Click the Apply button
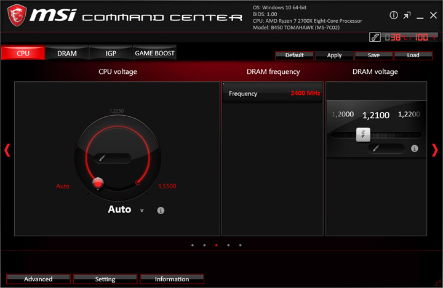 click(334, 55)
